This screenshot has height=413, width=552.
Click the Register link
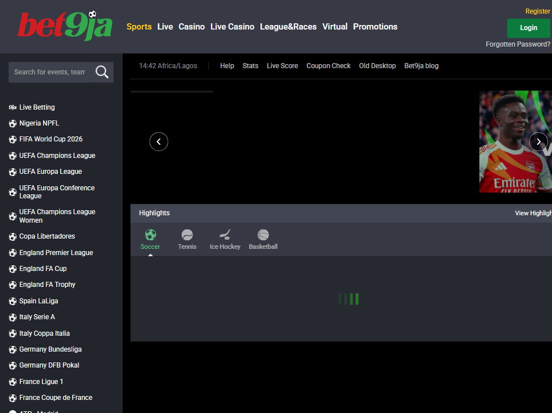point(538,11)
